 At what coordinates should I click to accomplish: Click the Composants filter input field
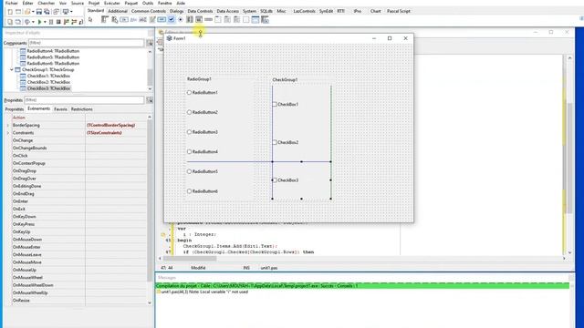[x=86, y=43]
